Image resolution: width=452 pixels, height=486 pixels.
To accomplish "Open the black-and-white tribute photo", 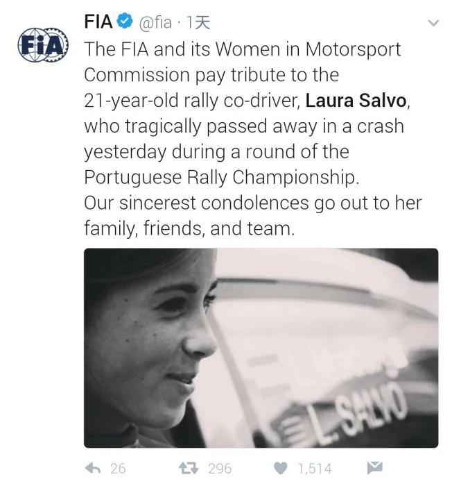I will 261,347.
